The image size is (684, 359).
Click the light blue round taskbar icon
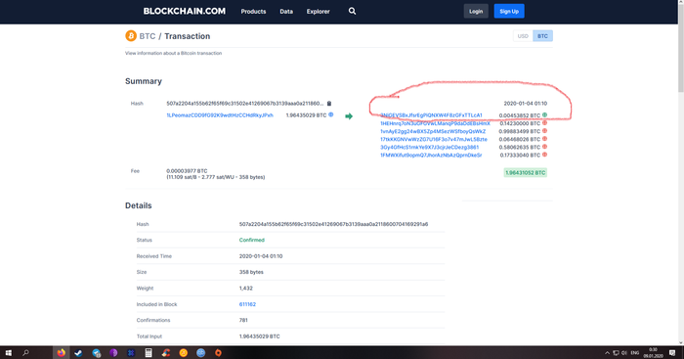pos(200,353)
